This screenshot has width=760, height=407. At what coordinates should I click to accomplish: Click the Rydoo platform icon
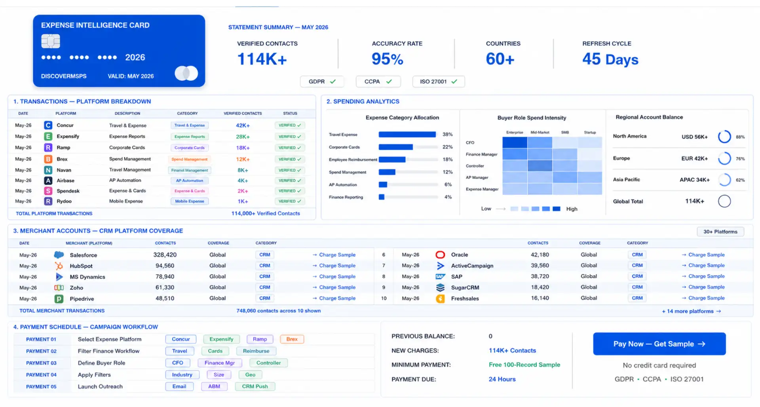tap(48, 201)
